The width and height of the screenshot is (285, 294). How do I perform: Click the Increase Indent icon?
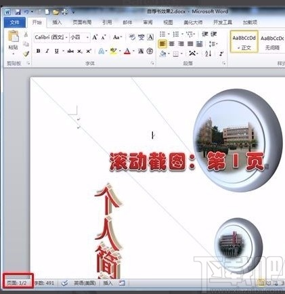tap(214, 35)
